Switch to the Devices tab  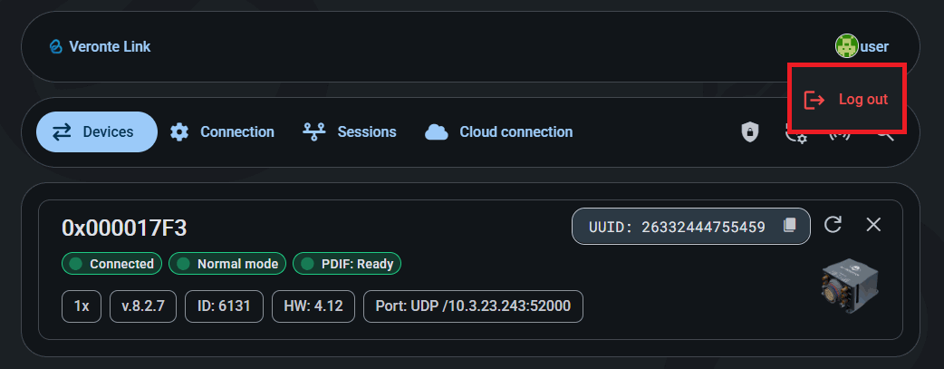(x=96, y=132)
